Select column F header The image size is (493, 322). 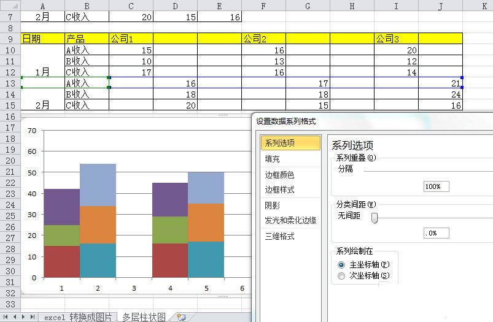(x=263, y=6)
